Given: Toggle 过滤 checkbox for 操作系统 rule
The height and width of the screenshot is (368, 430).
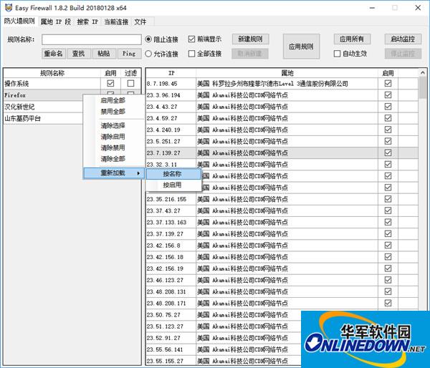Looking at the screenshot, I should pyautogui.click(x=131, y=83).
